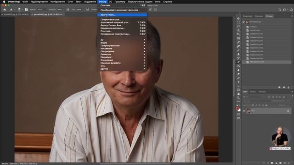Screen dimensions: 294x165
Task: Open the Apple menu
Action: tap(4, 2)
